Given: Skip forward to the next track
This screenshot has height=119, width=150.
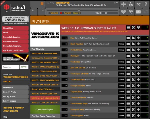Looking at the screenshot, I should (x=41, y=12).
